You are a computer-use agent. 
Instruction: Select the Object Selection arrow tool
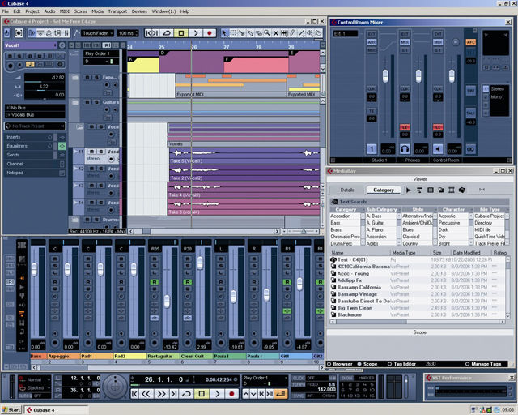point(225,33)
